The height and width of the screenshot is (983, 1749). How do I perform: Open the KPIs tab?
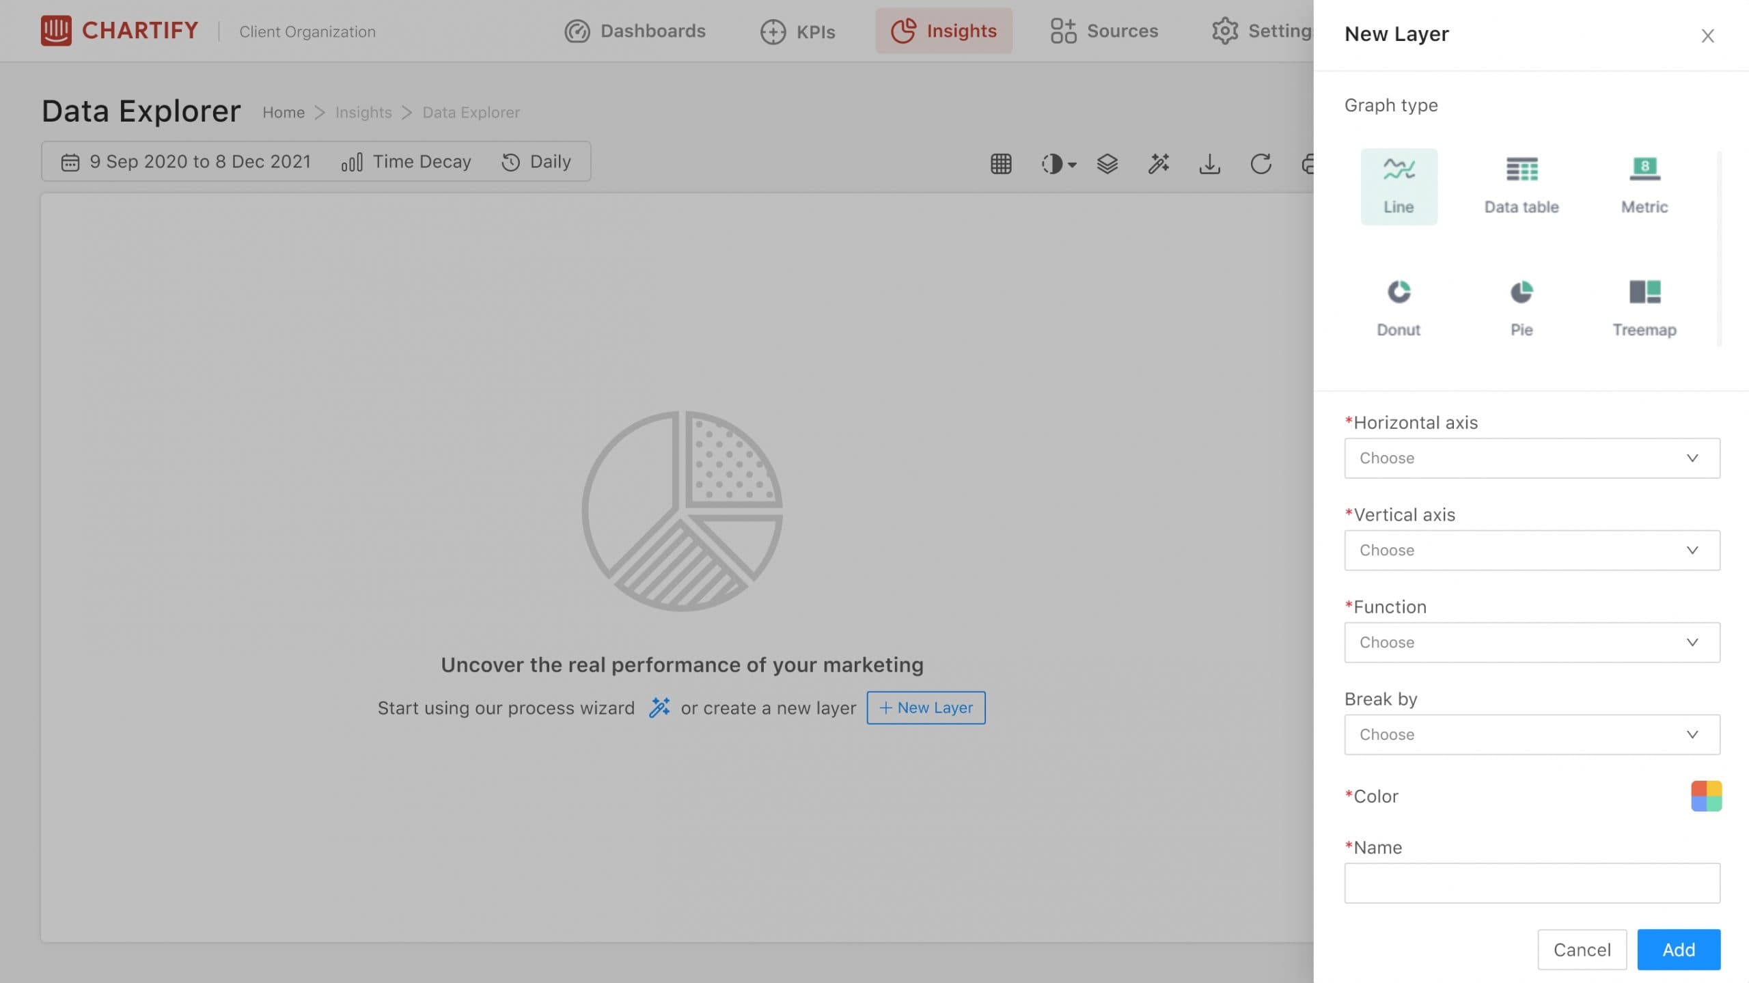point(797,31)
